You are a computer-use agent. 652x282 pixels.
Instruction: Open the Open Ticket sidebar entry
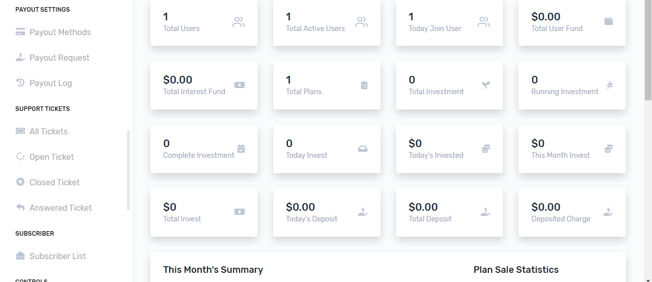[x=45, y=157]
